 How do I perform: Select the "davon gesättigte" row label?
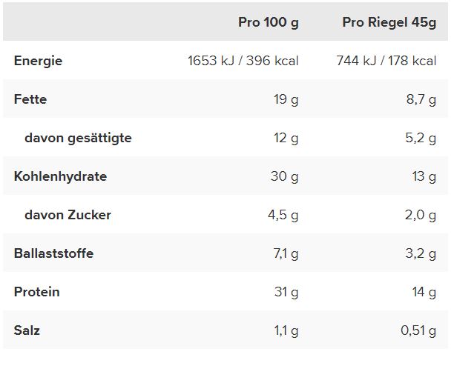[78, 138]
